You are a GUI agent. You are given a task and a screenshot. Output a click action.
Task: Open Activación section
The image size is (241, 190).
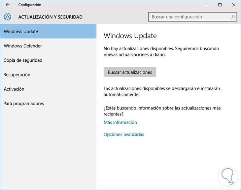click(x=48, y=89)
